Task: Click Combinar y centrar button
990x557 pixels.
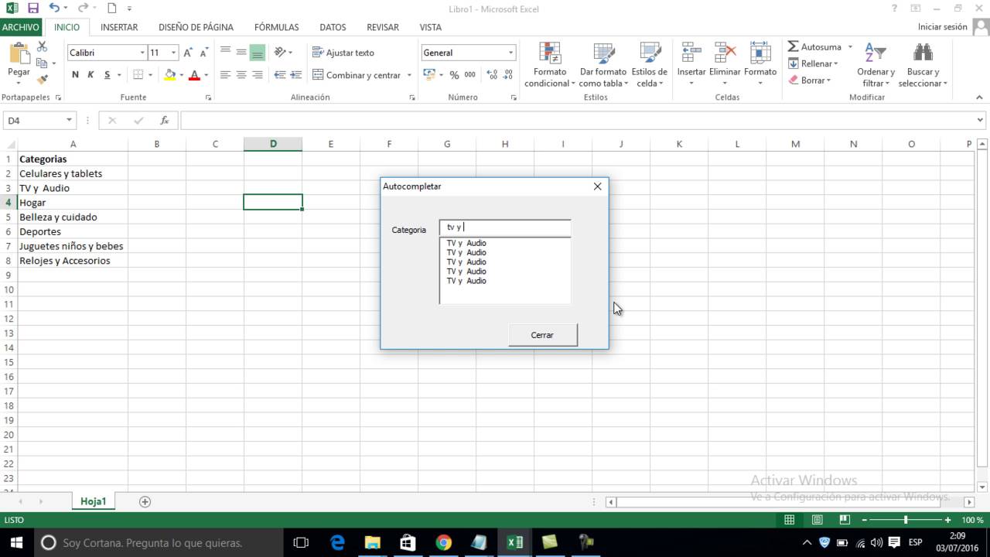Action: pyautogui.click(x=357, y=75)
